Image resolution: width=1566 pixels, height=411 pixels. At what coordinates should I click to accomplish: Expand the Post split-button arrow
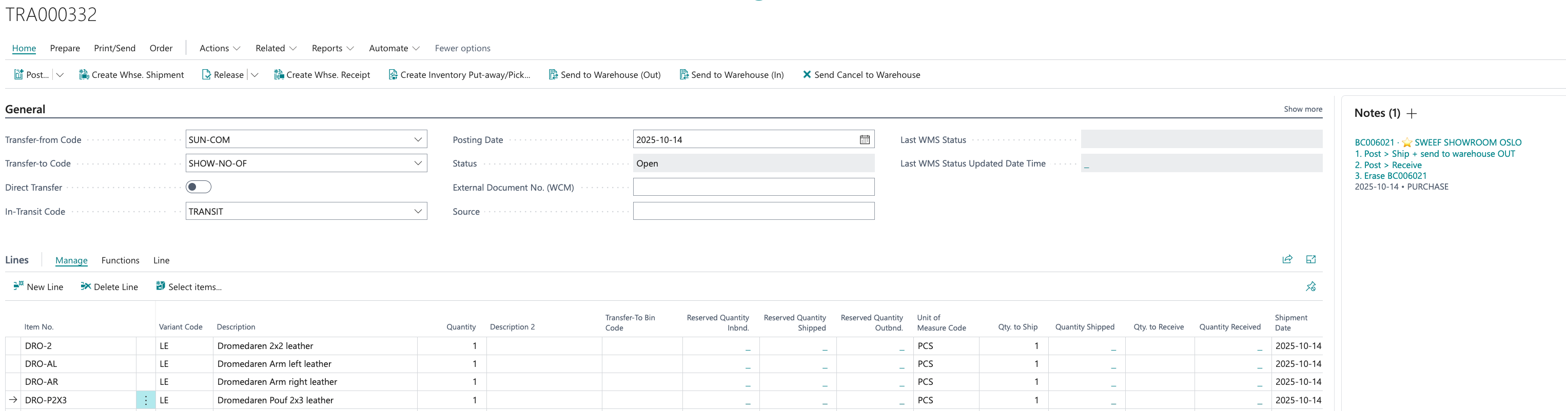click(x=60, y=75)
